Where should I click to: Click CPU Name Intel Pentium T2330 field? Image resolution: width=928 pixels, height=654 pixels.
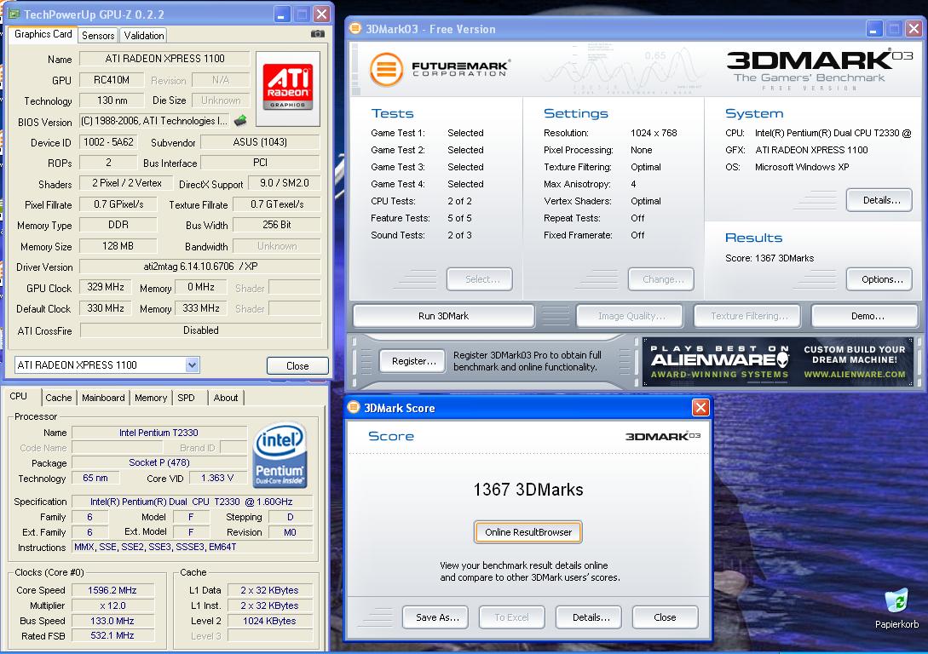click(159, 433)
